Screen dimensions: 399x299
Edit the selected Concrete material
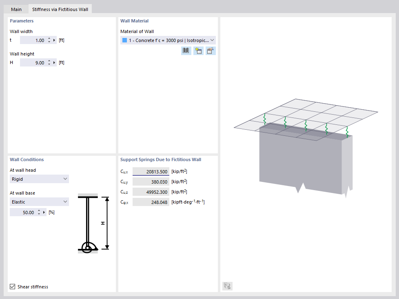tap(210, 50)
